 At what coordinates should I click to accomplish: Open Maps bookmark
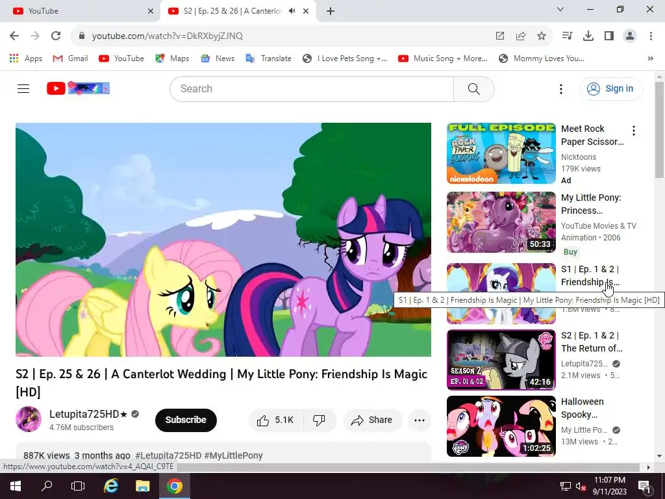tap(172, 58)
